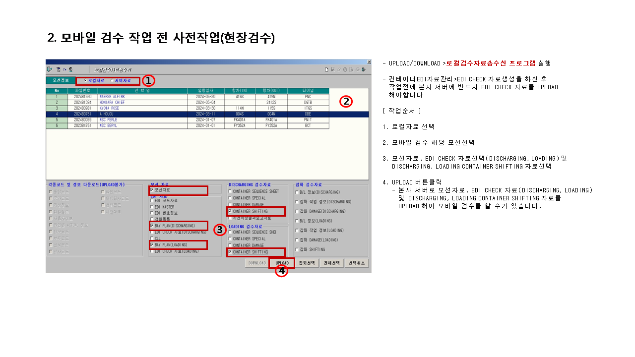Click the 잡화선택 button
This screenshot has width=635, height=357.
(307, 263)
